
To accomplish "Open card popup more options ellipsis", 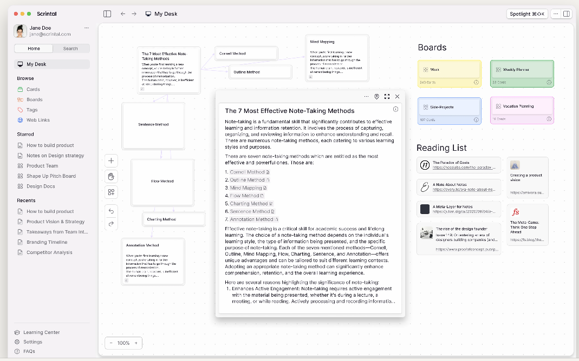I will (x=366, y=97).
